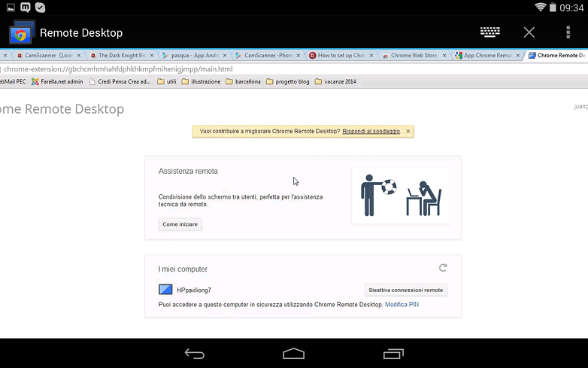Open the illustrazione bookmarks folder
This screenshot has height=368, width=588.
pyautogui.click(x=201, y=81)
